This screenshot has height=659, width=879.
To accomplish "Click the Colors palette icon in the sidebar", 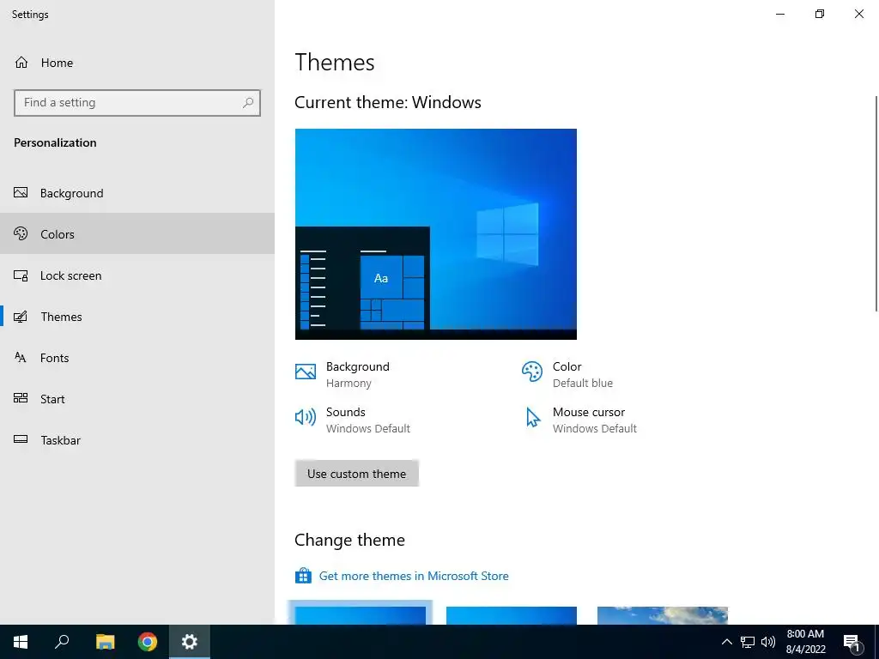I will 21,233.
